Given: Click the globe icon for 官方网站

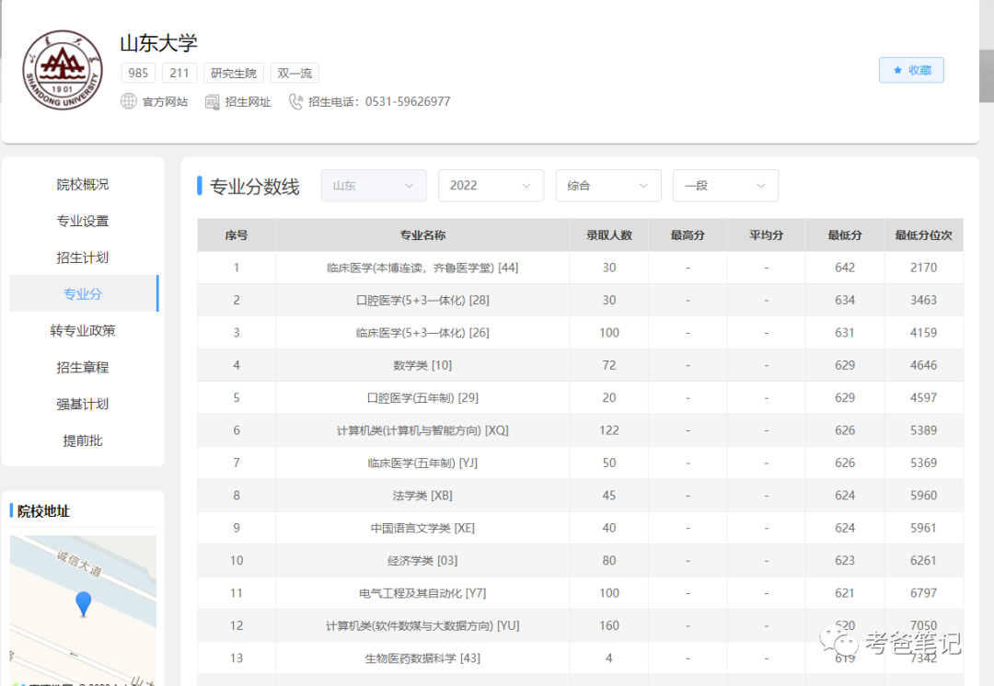Looking at the screenshot, I should (129, 101).
